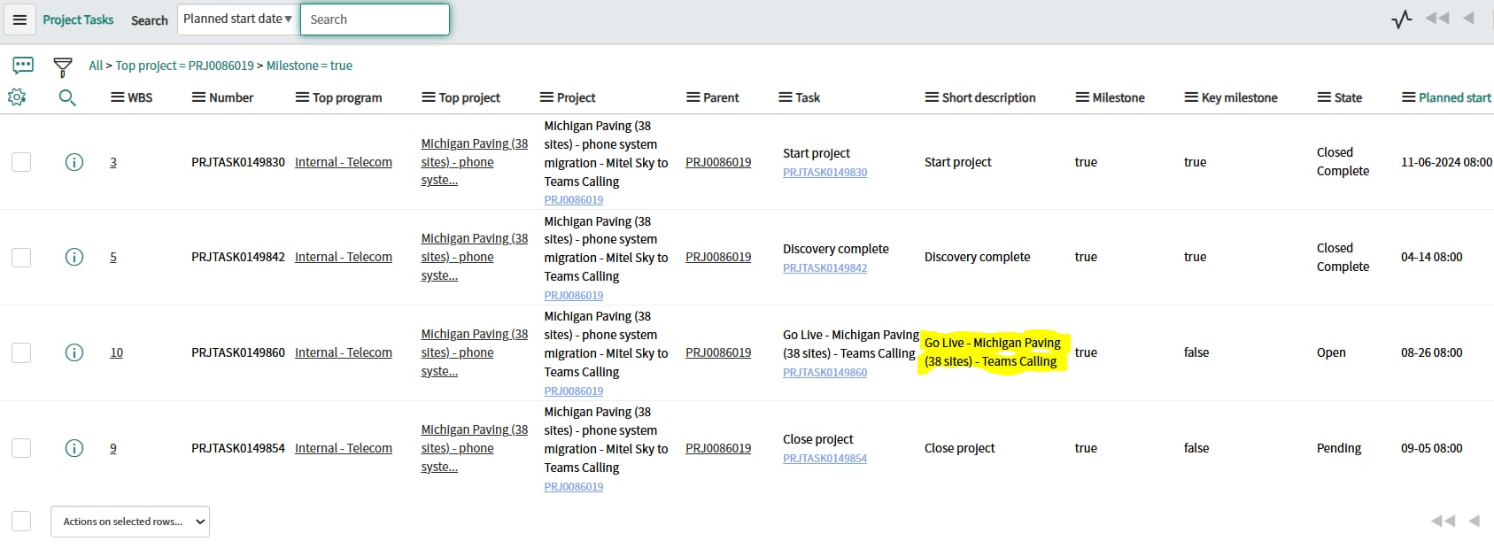Open Internal - Telecom link in Start project row
The image size is (1494, 557).
[x=344, y=162]
